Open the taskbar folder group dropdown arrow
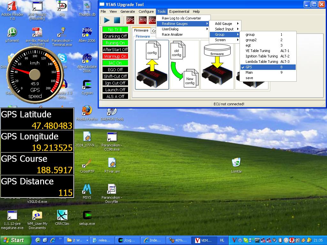This screenshot has height=245, width=327. pyautogui.click(x=87, y=240)
